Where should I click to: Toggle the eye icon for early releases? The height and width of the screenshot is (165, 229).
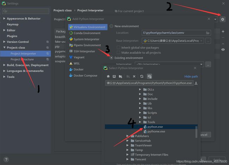(x=223, y=50)
